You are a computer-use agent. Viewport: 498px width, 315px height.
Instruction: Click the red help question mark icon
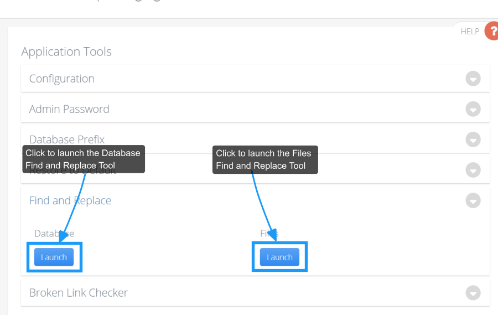tap(492, 31)
